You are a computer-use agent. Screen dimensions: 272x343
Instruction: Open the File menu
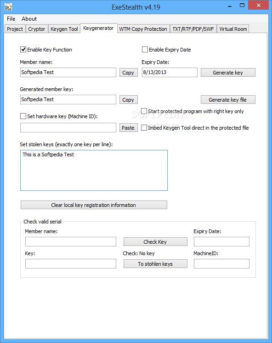click(x=11, y=19)
